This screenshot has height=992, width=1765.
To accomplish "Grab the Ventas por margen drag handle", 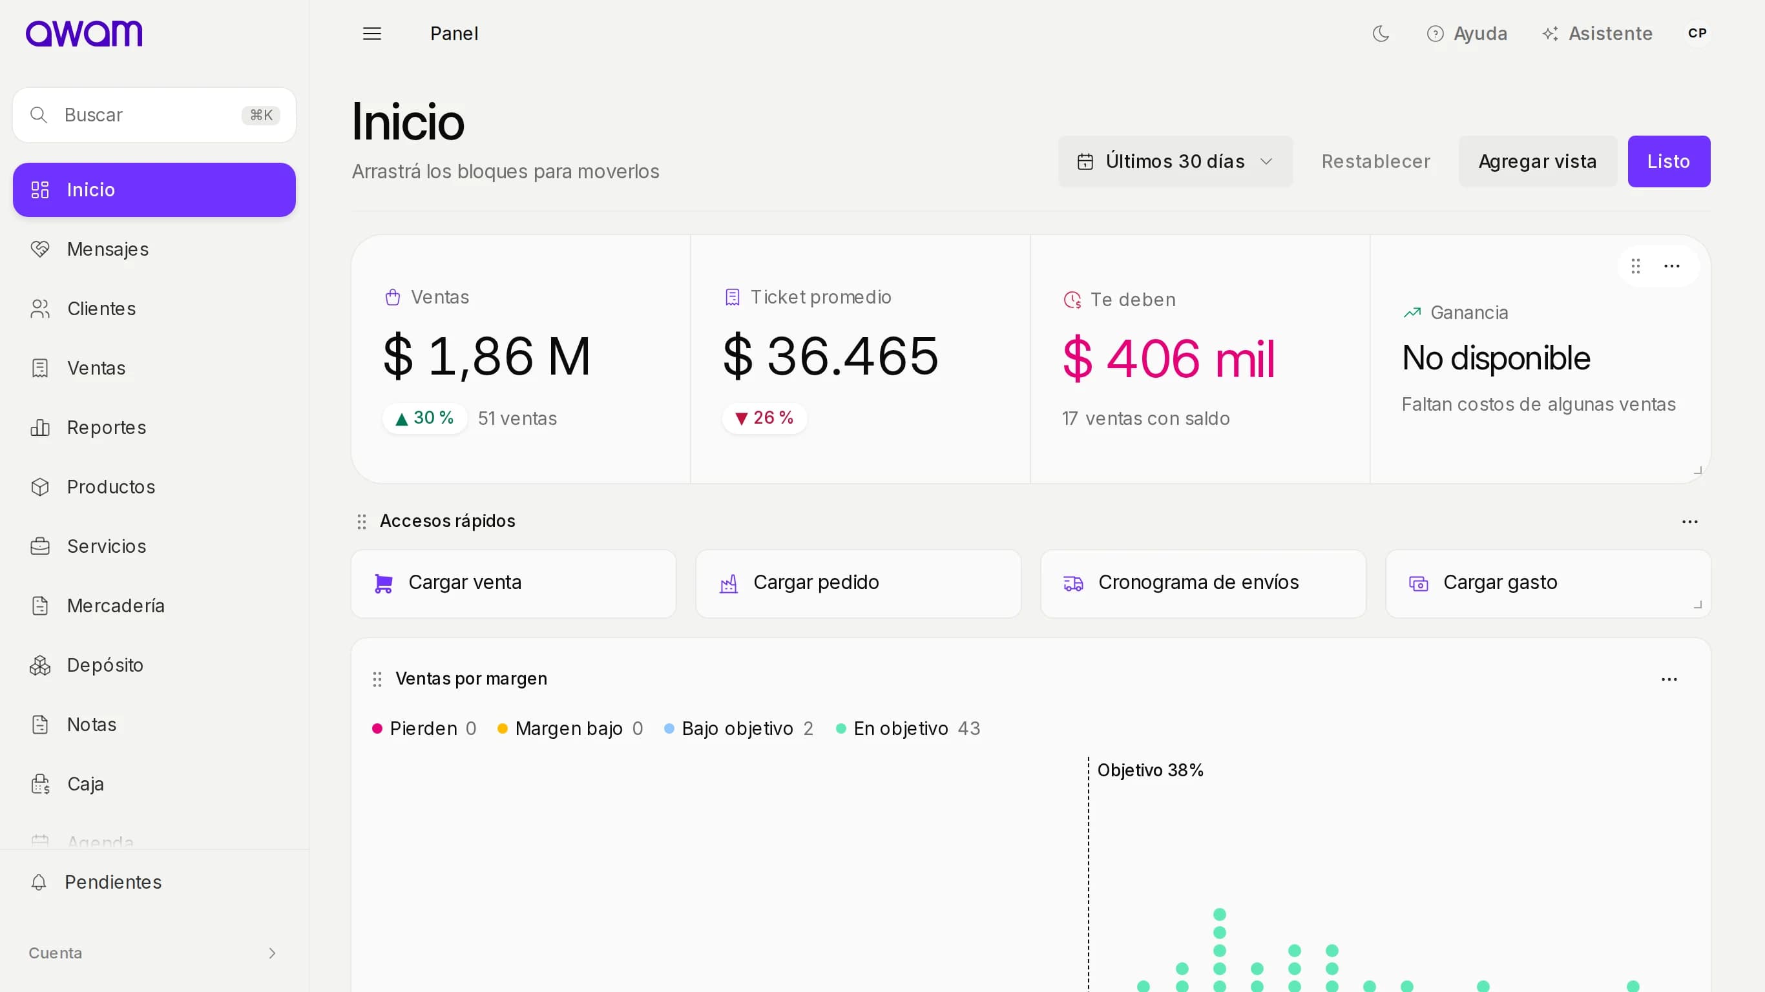I will point(377,679).
